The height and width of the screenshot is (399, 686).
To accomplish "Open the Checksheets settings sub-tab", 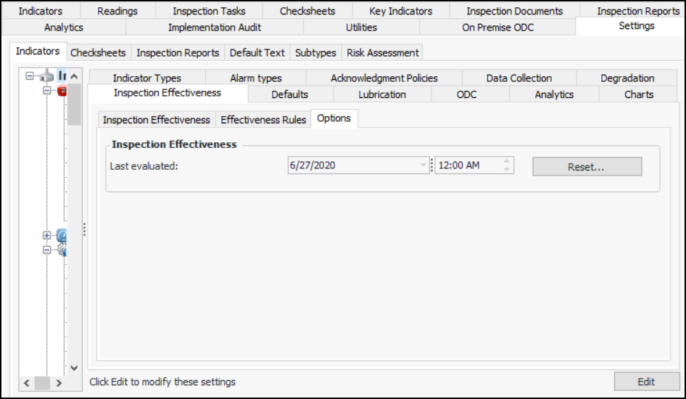I will coord(98,53).
